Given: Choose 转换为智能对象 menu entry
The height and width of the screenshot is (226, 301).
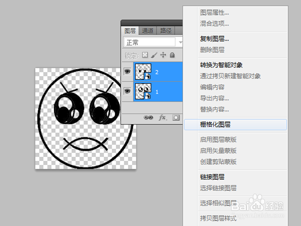Looking at the screenshot, I should [x=221, y=65].
